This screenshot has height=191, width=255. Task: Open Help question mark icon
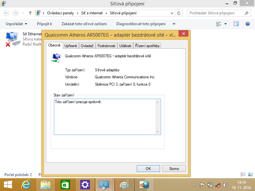(248, 24)
